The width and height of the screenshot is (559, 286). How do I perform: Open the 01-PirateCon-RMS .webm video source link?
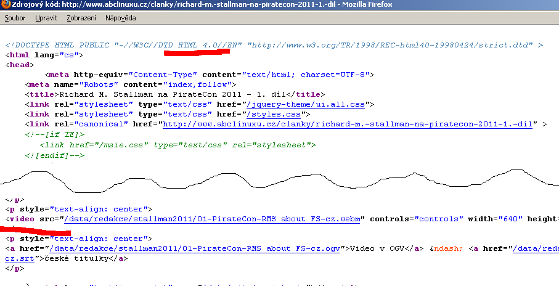point(212,219)
